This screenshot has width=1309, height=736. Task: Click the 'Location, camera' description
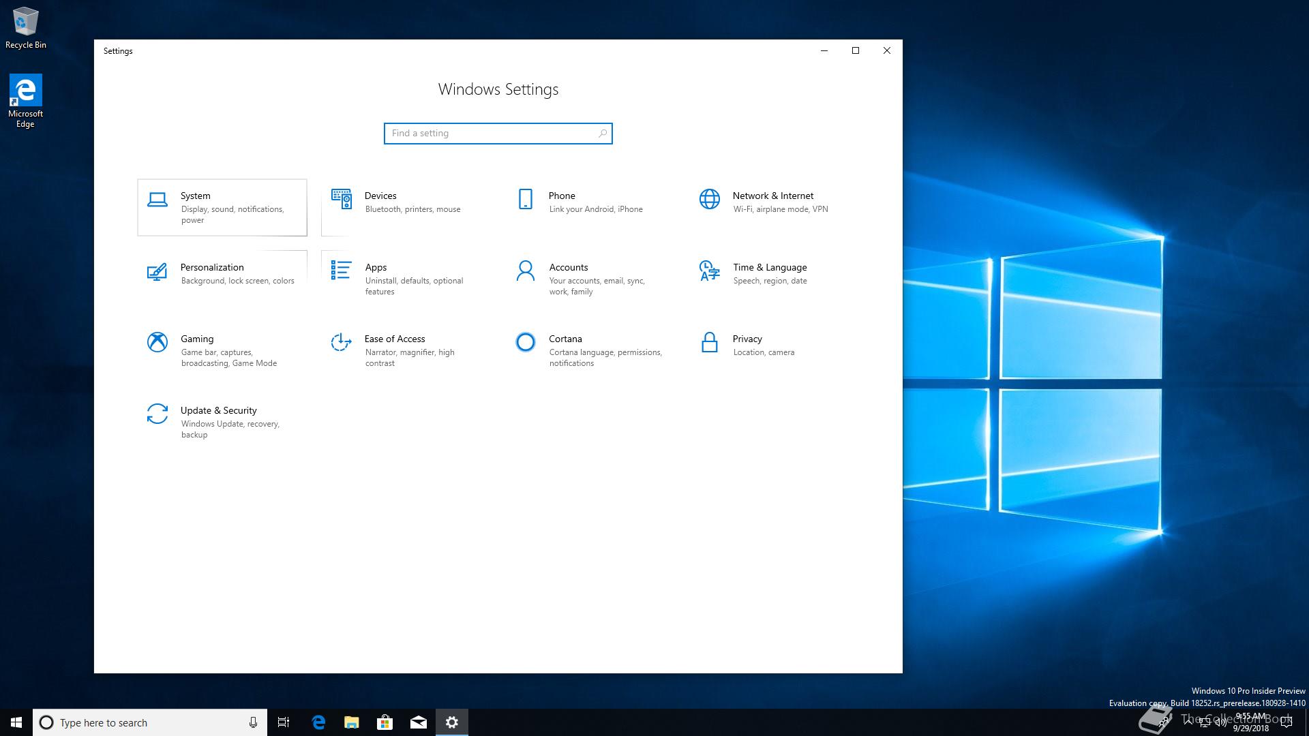[764, 352]
